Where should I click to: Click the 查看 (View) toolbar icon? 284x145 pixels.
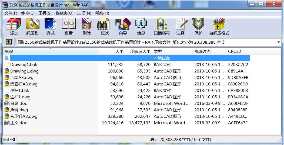[68, 24]
